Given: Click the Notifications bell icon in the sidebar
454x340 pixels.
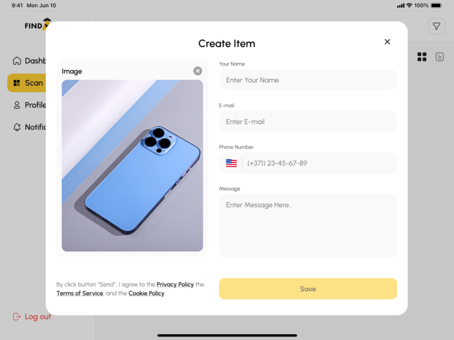Looking at the screenshot, I should pos(17,127).
